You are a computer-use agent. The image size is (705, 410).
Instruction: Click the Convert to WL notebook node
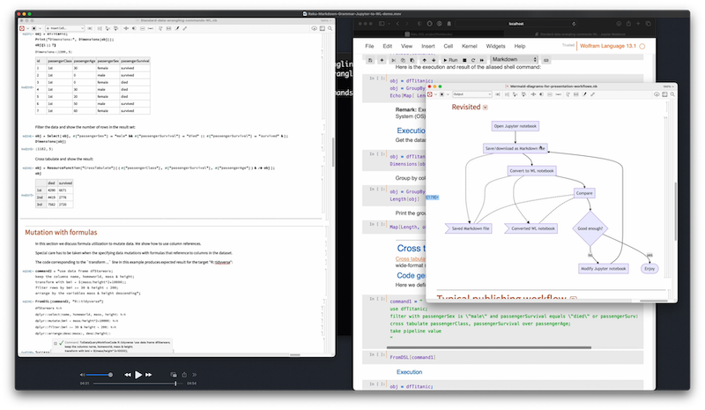[x=532, y=170]
